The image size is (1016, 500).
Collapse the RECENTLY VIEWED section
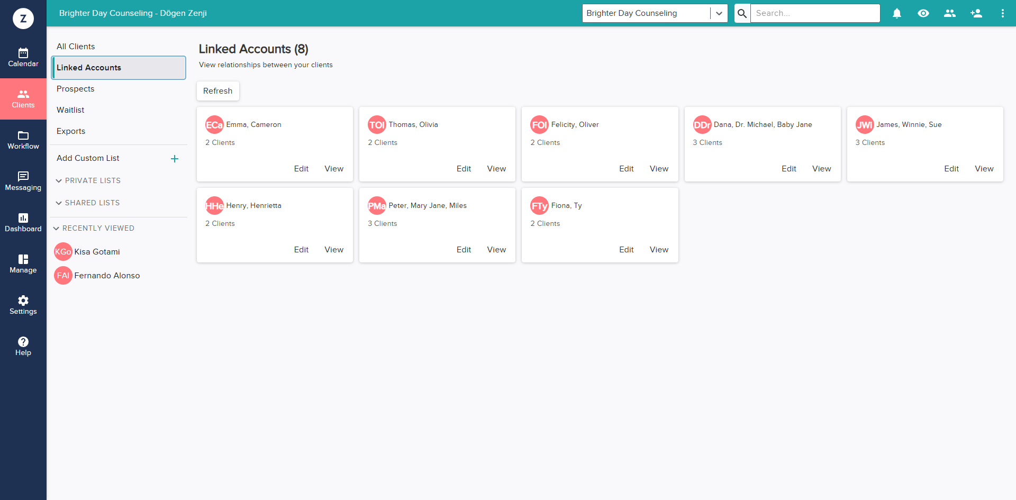(94, 228)
